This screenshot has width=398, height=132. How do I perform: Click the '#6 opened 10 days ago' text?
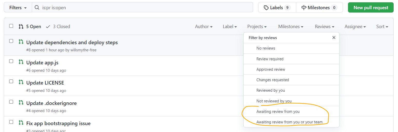(46, 70)
